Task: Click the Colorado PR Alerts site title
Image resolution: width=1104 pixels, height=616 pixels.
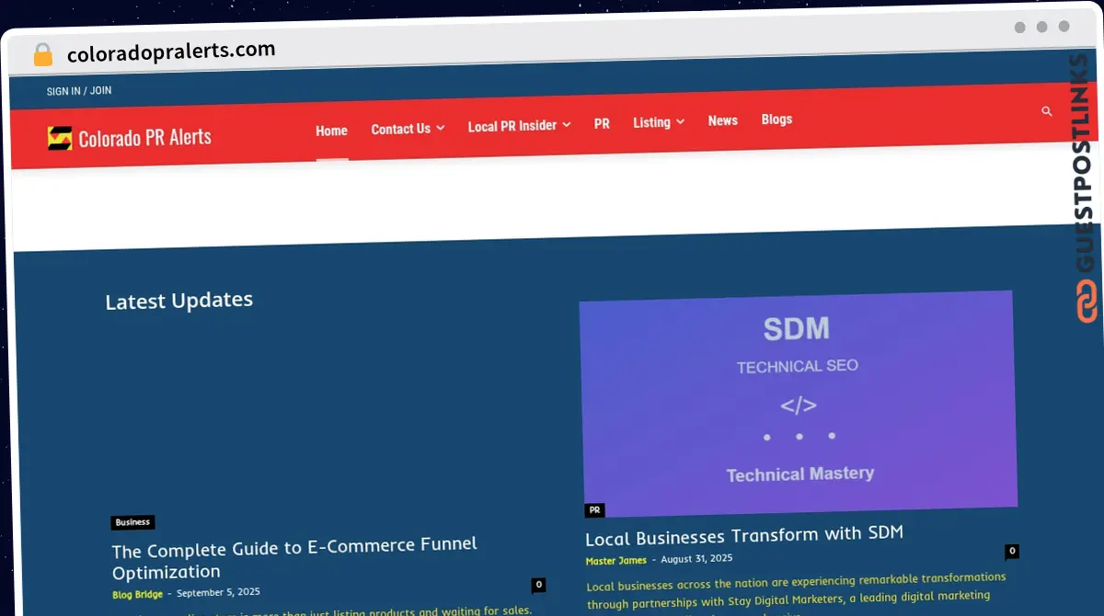Action: pyautogui.click(x=144, y=138)
